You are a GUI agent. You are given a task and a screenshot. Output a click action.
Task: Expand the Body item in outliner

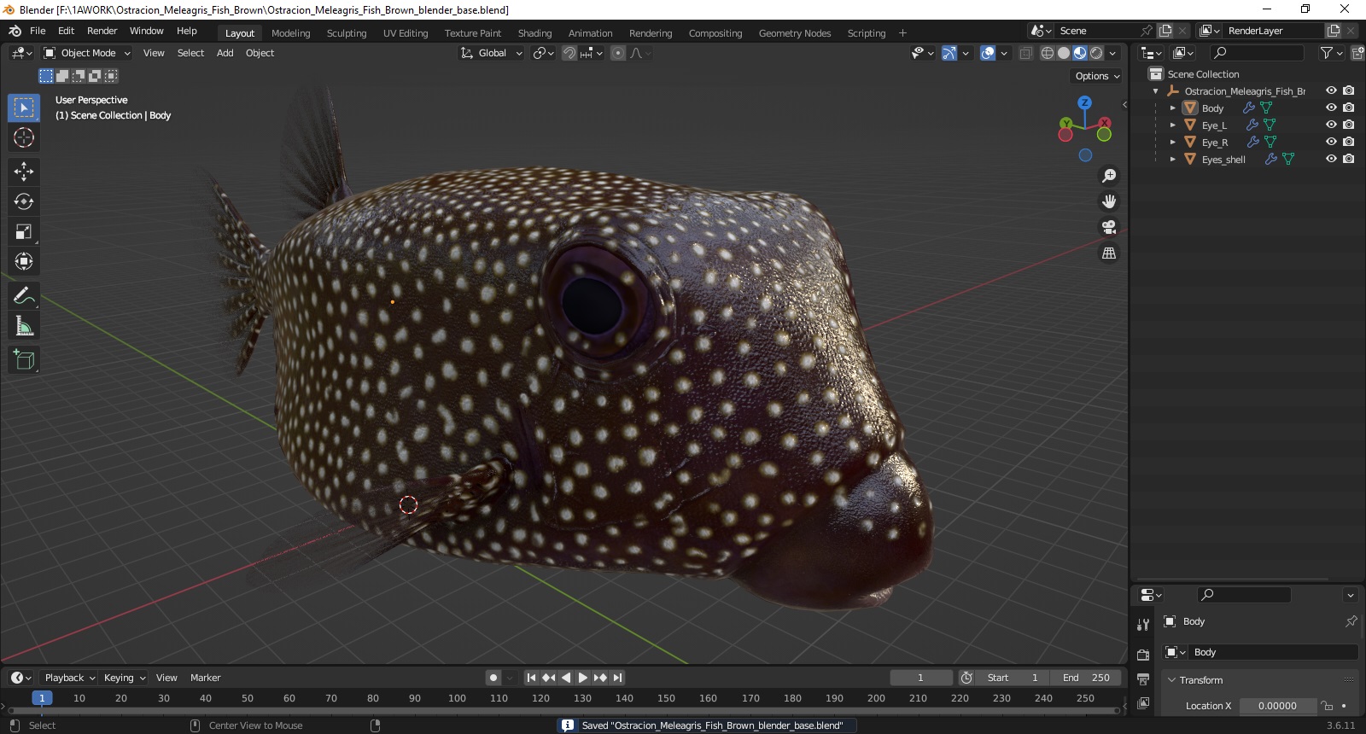(1173, 108)
